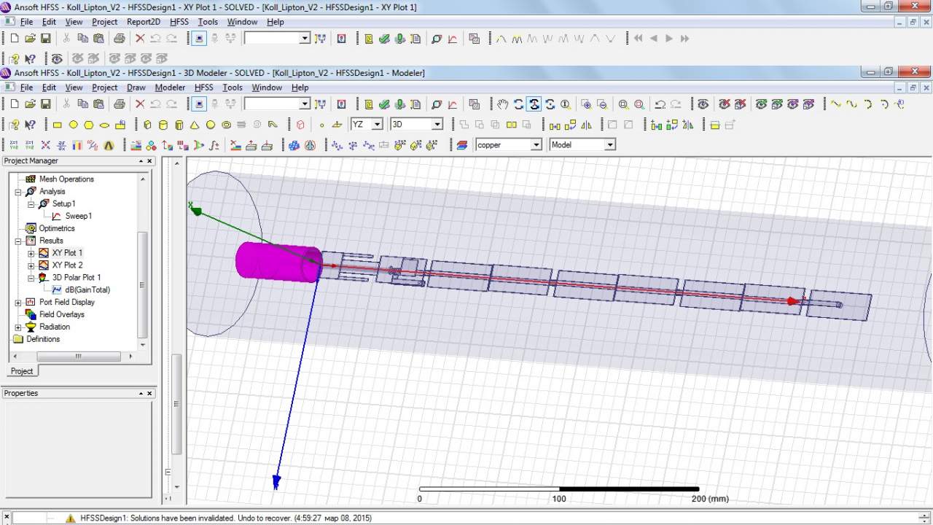Open the YZ drawing plane dropdown

pyautogui.click(x=377, y=125)
